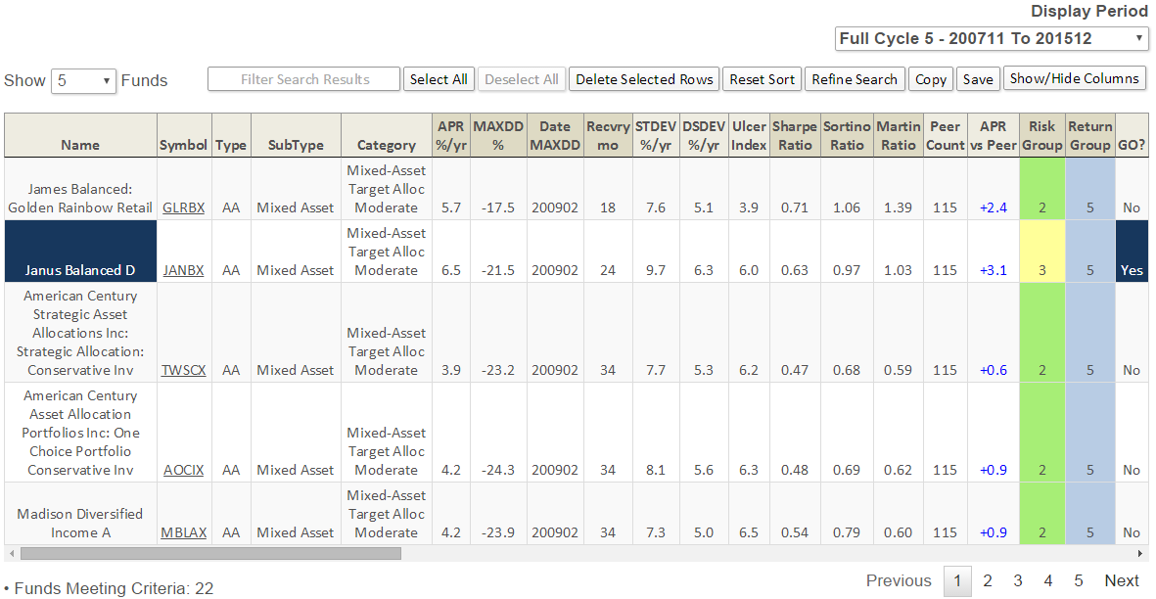Click the Reset Sort button
The height and width of the screenshot is (599, 1156).
coord(762,79)
